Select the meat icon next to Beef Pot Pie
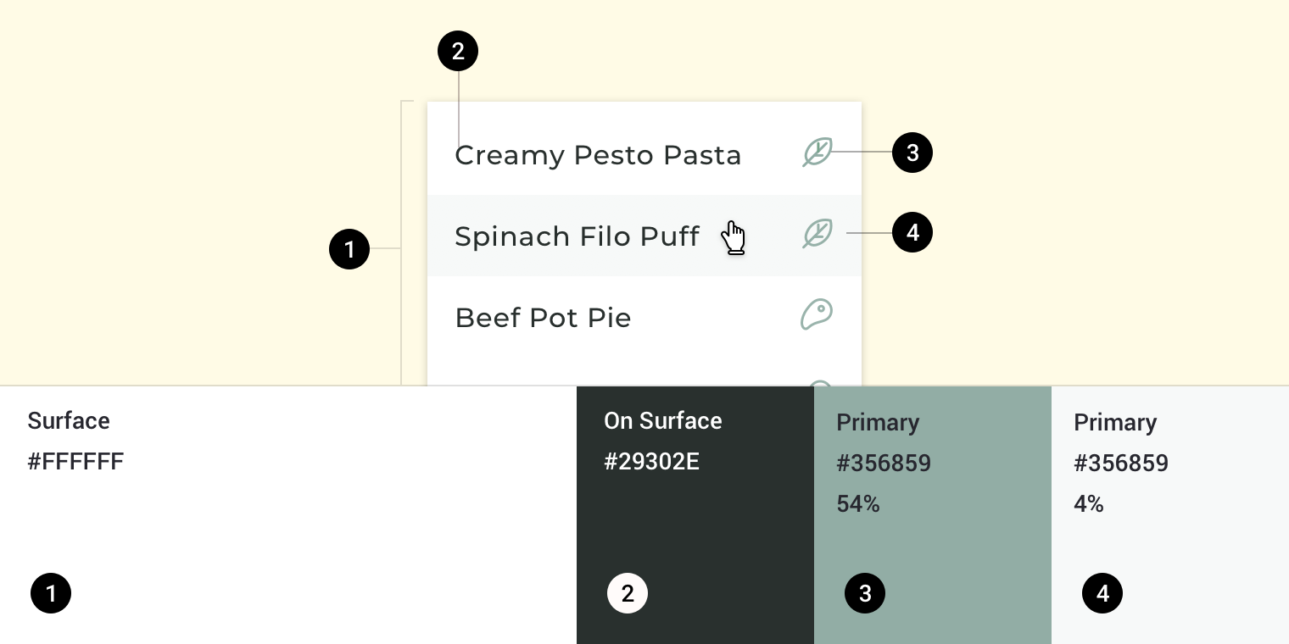The width and height of the screenshot is (1289, 644). [x=817, y=314]
